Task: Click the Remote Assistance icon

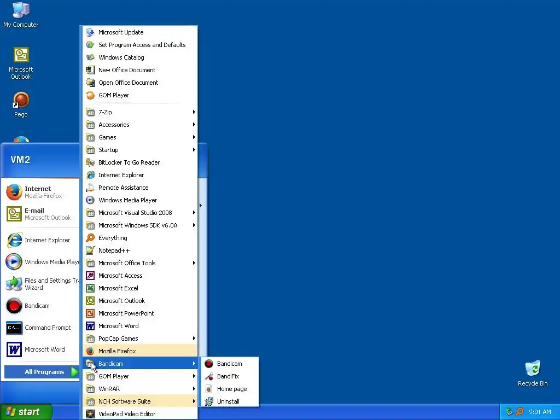Action: (x=90, y=188)
